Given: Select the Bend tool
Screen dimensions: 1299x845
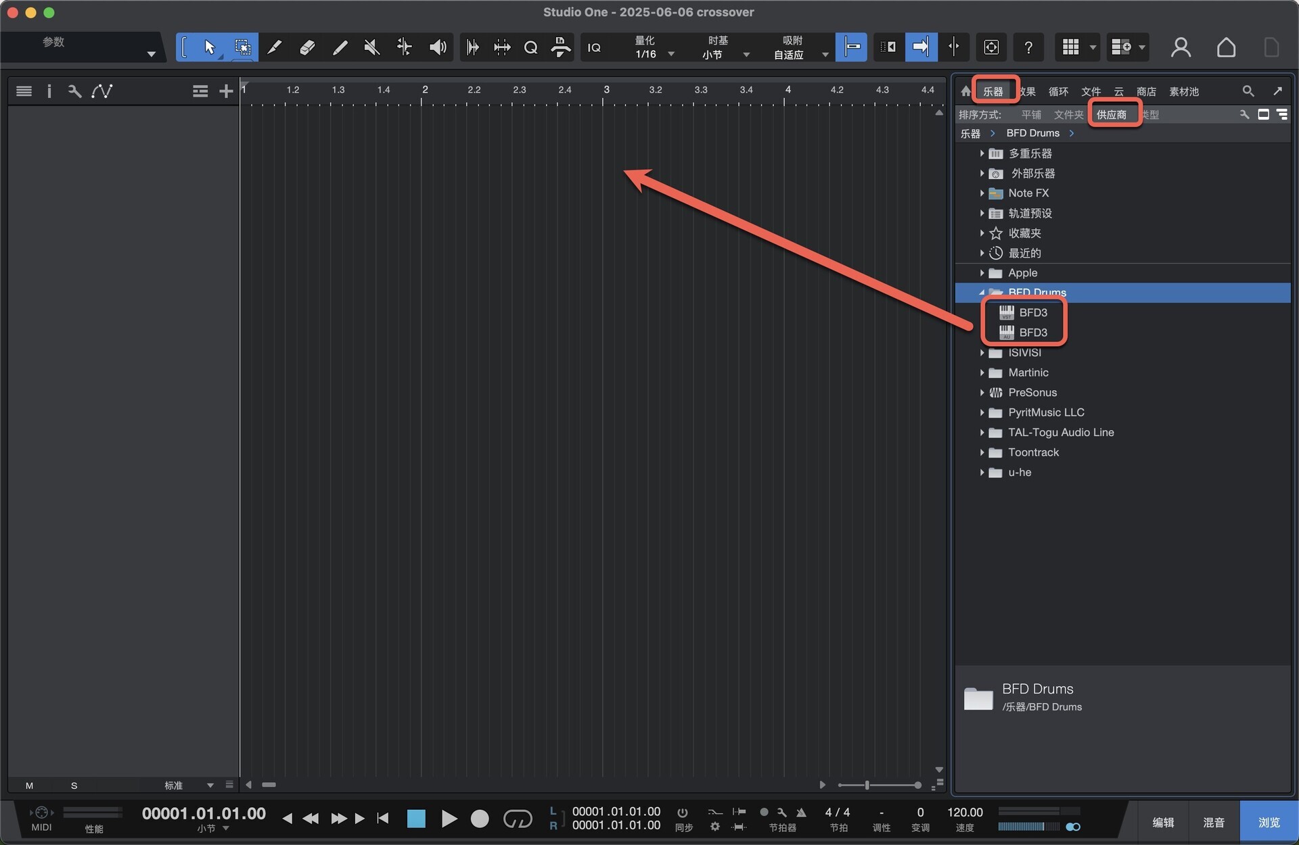Looking at the screenshot, I should (404, 47).
